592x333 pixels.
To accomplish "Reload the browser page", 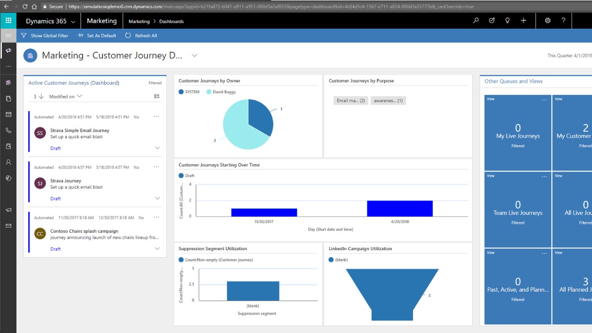I will 25,6.
